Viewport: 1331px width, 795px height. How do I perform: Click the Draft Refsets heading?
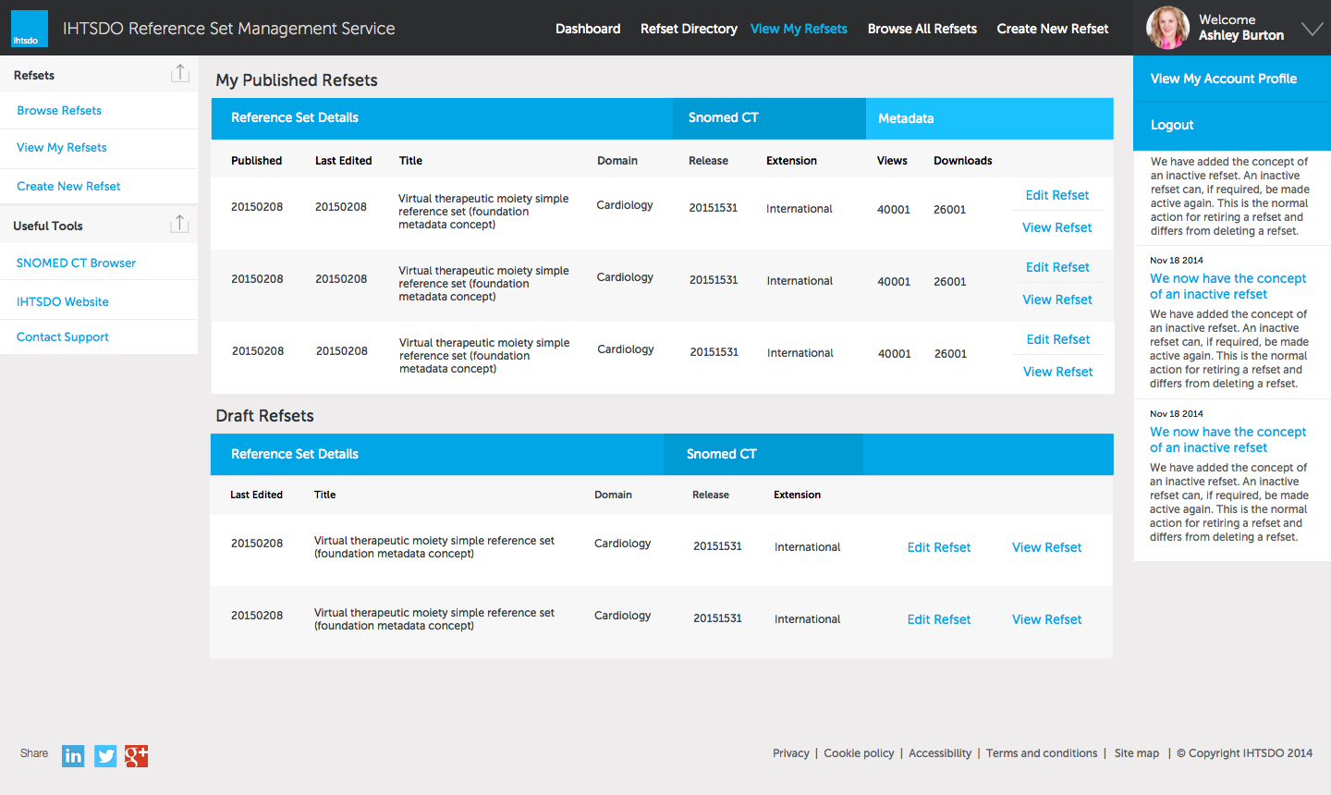pyautogui.click(x=264, y=416)
